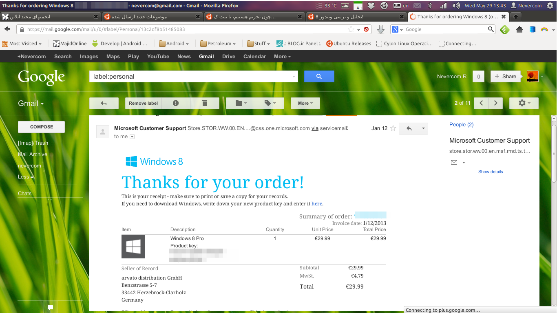The width and height of the screenshot is (557, 313).
Task: Star the Microsoft Customer Support email
Action: coord(393,128)
